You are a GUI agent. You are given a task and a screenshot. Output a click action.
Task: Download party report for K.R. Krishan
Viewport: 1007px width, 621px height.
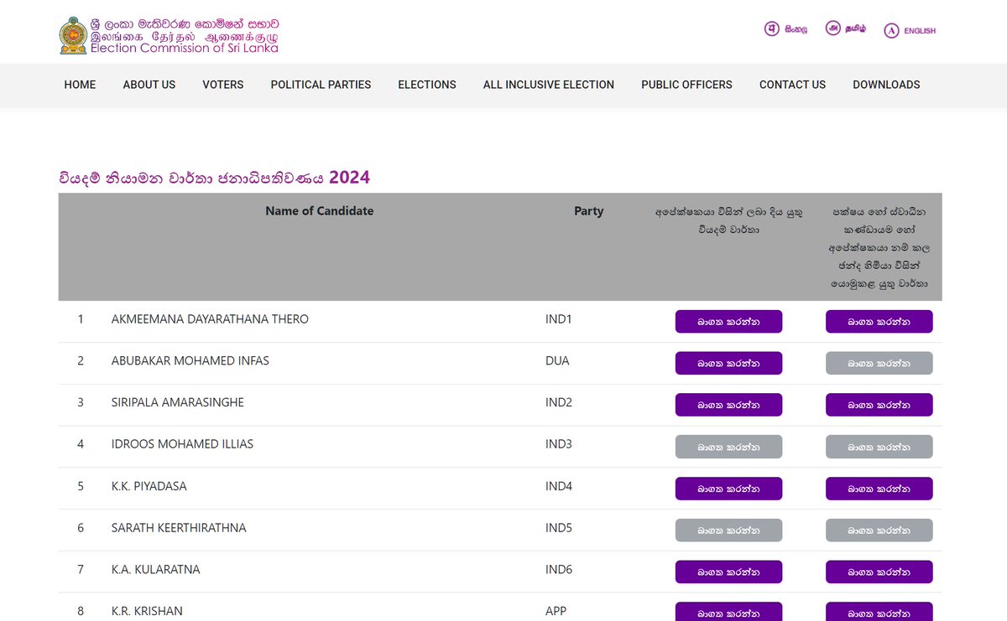pos(879,612)
